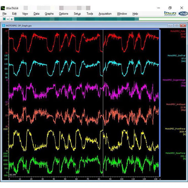Open the Help menu
Screen dimensions: 188x188
coord(135,14)
